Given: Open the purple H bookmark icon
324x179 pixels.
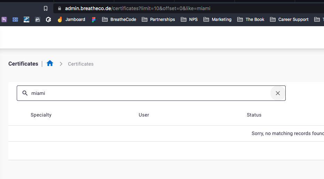Looking at the screenshot, I should (x=4, y=20).
